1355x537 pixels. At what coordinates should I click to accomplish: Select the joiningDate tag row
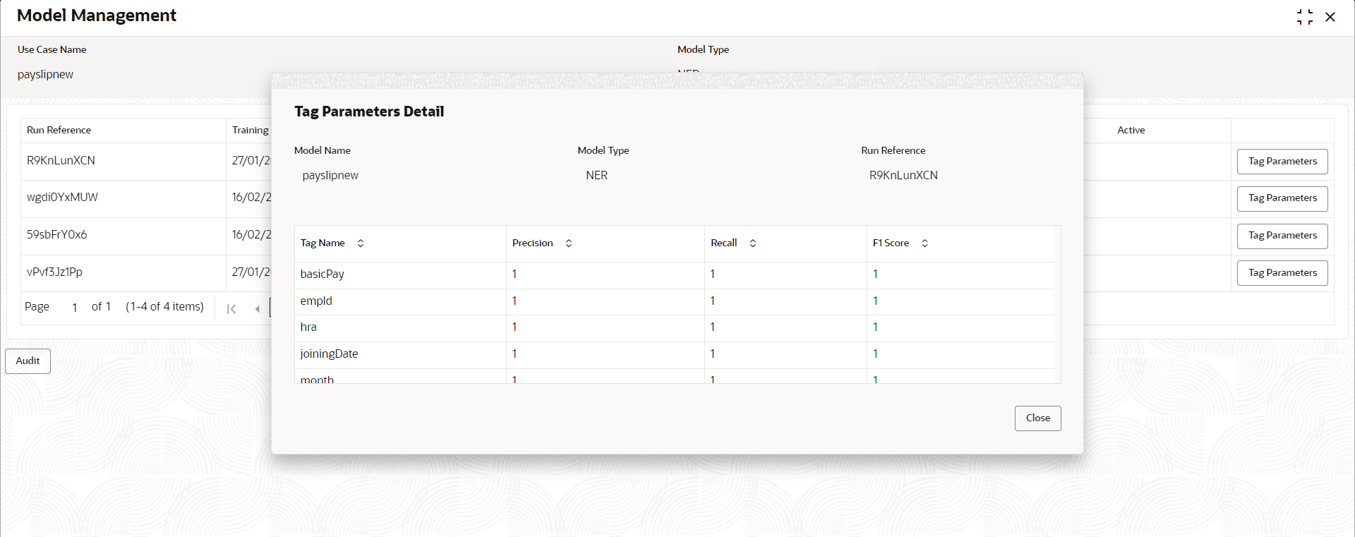click(x=675, y=355)
